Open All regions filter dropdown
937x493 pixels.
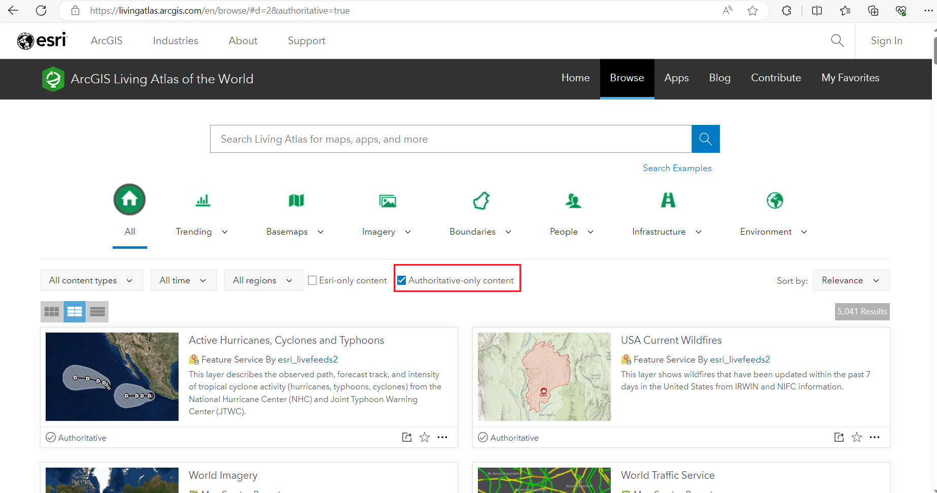(x=263, y=280)
